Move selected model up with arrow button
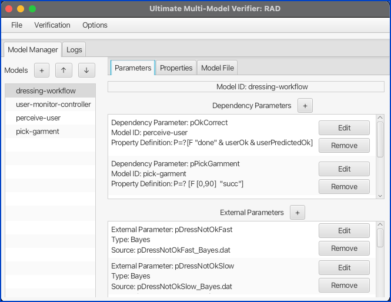 point(64,71)
